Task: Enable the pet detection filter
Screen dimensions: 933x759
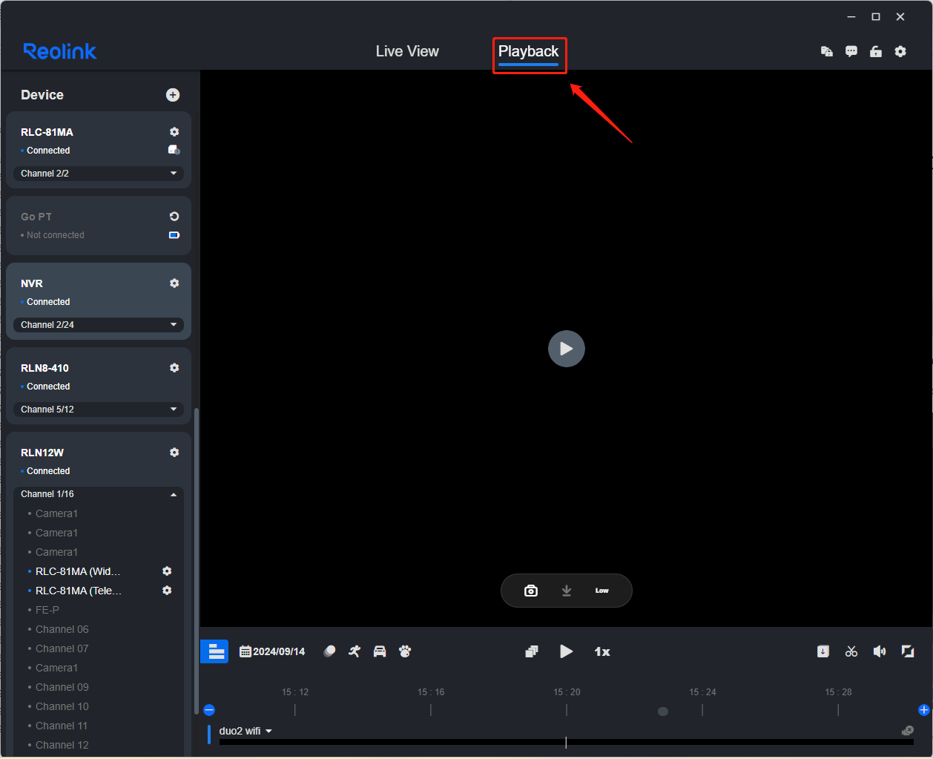Action: click(405, 651)
